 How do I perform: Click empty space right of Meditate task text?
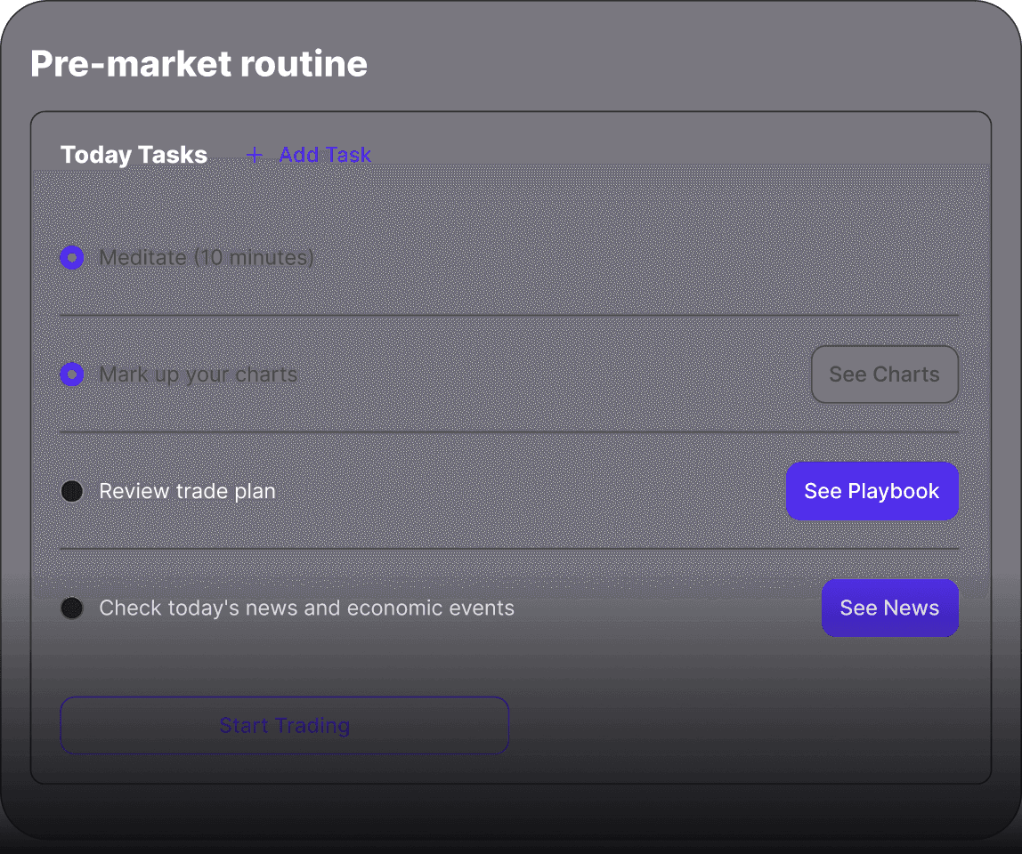point(636,257)
